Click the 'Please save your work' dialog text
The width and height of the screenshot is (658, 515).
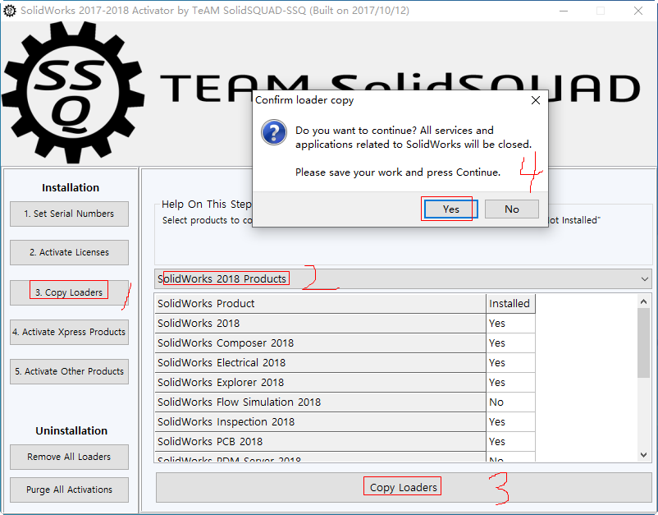point(398,172)
